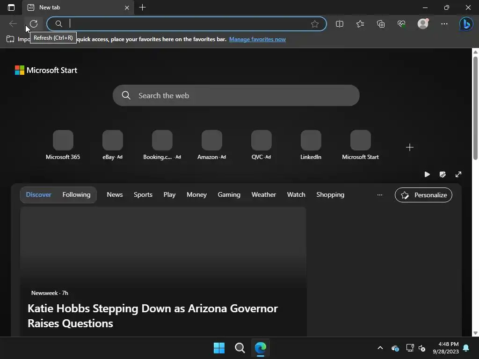Open the Gaming tab
The height and width of the screenshot is (359, 479).
click(x=229, y=195)
